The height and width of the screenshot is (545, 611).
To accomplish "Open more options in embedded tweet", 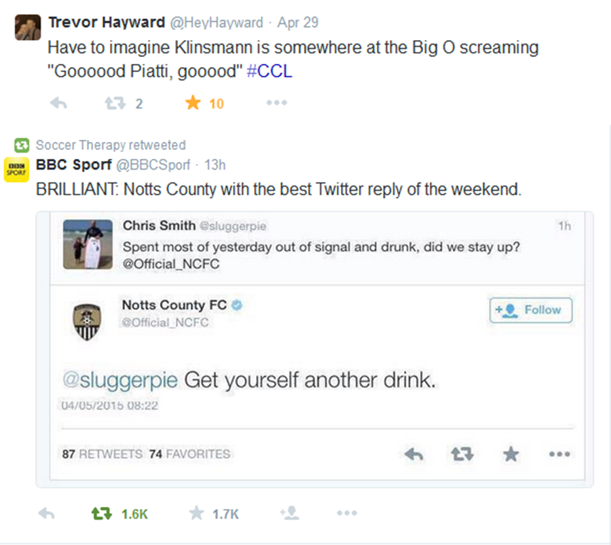I will (x=559, y=454).
